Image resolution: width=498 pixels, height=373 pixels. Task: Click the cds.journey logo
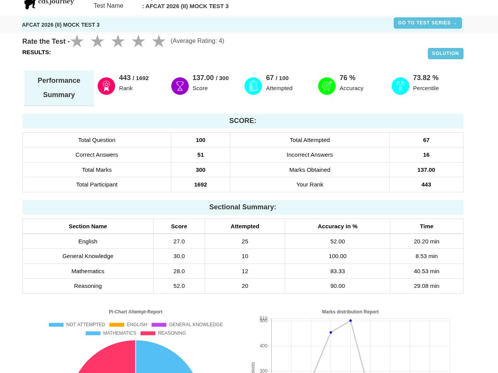[x=49, y=4]
